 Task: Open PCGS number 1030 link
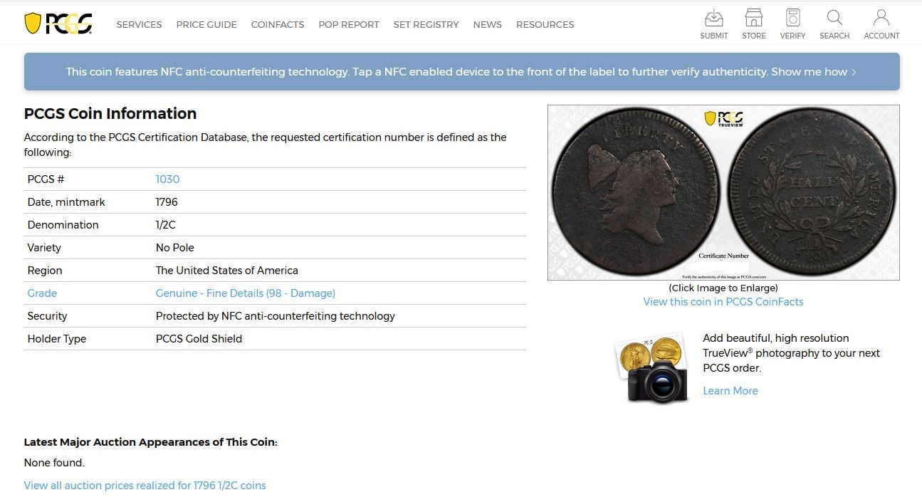coord(167,179)
